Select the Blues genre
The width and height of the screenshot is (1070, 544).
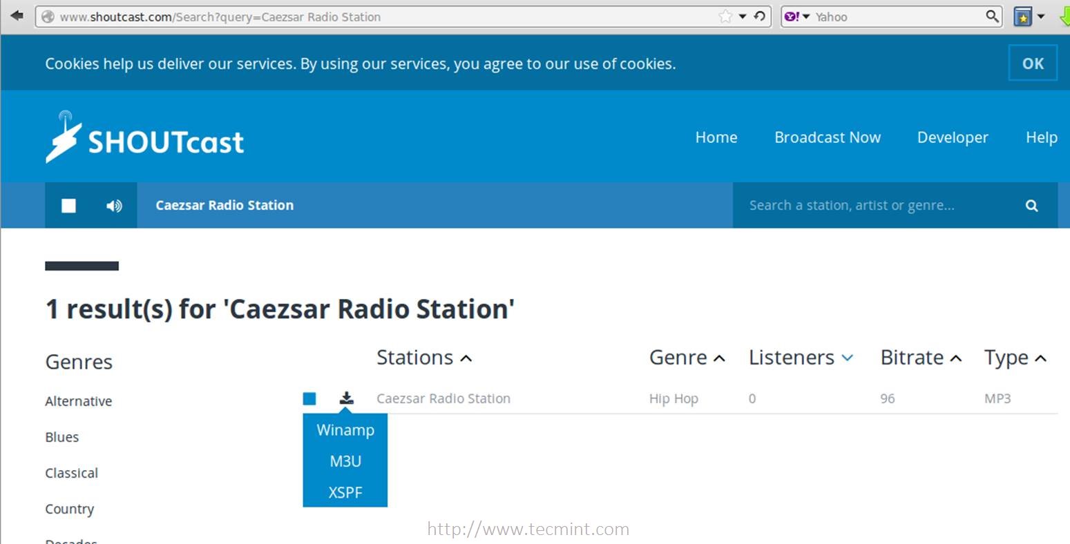[62, 437]
